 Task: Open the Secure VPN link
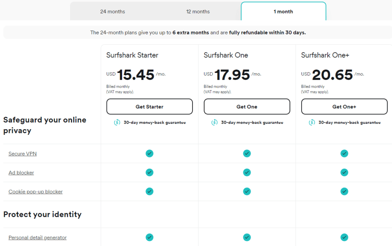23,154
